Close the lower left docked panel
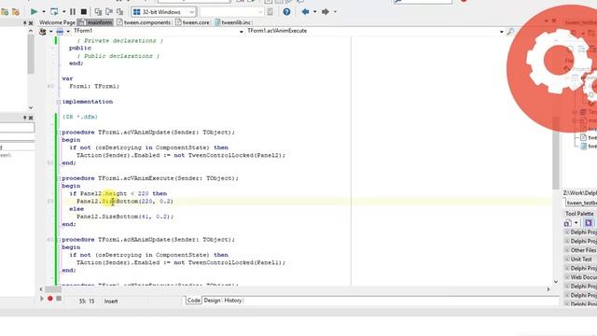 31,119
